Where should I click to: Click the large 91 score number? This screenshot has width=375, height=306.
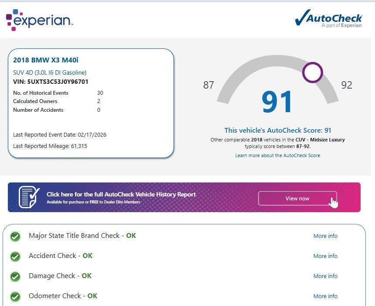[277, 102]
